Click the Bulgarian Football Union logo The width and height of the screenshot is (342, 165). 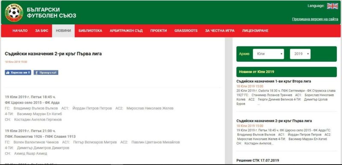[x=14, y=13]
